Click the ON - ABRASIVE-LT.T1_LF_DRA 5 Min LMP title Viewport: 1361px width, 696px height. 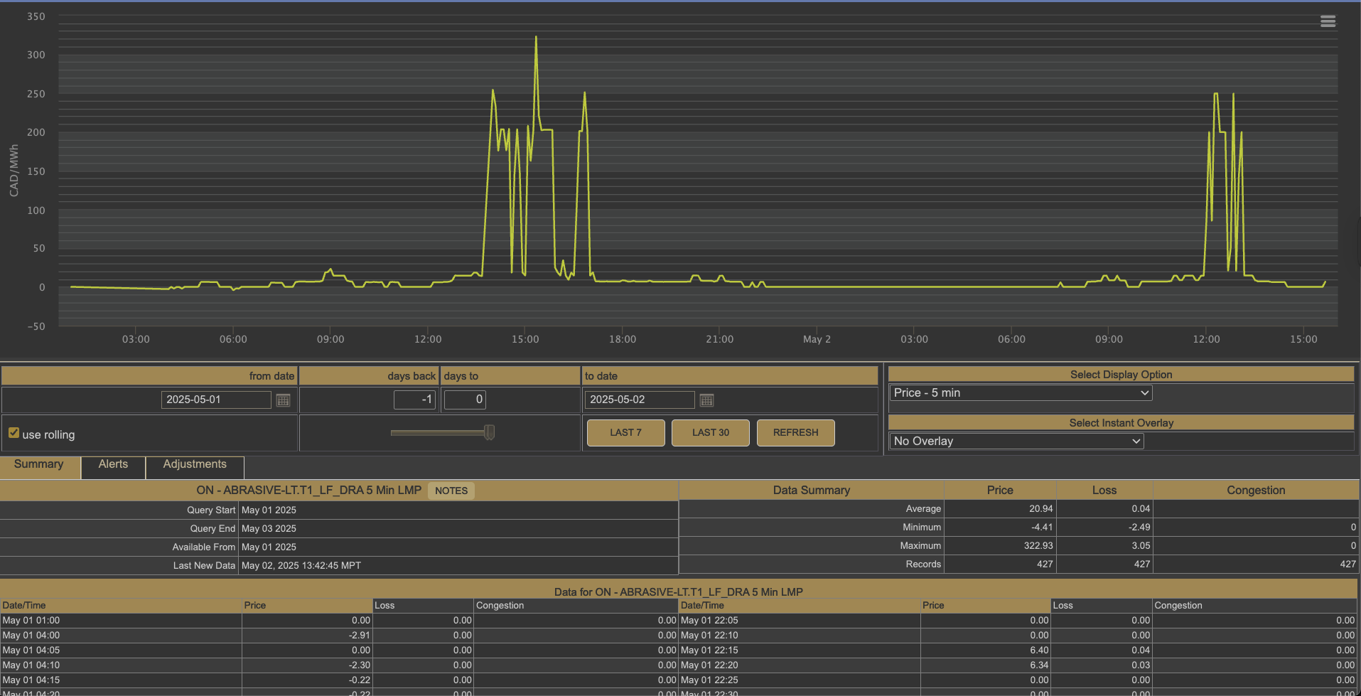pos(309,491)
